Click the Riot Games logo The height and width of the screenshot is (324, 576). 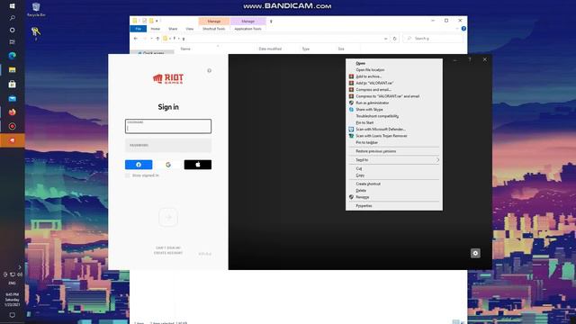click(168, 78)
